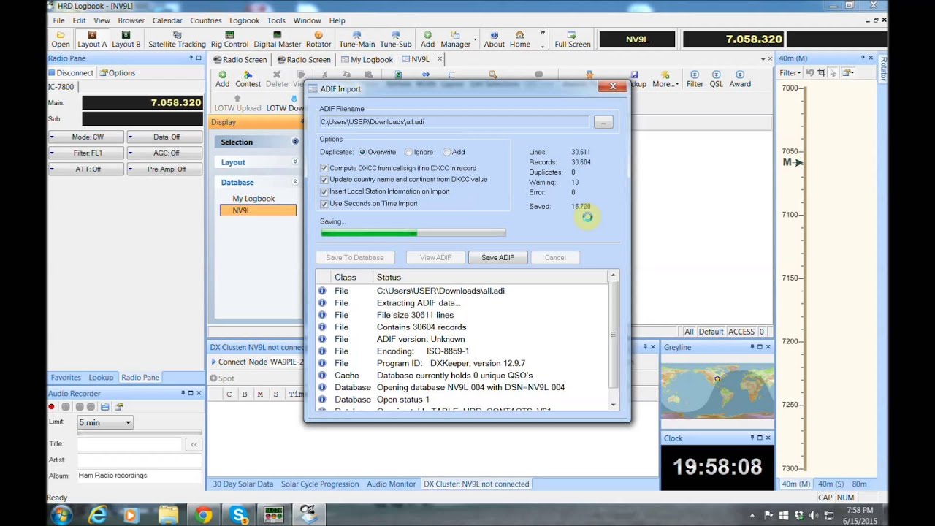Open the About dialog from toolbar
This screenshot has height=526, width=935.
coord(494,39)
